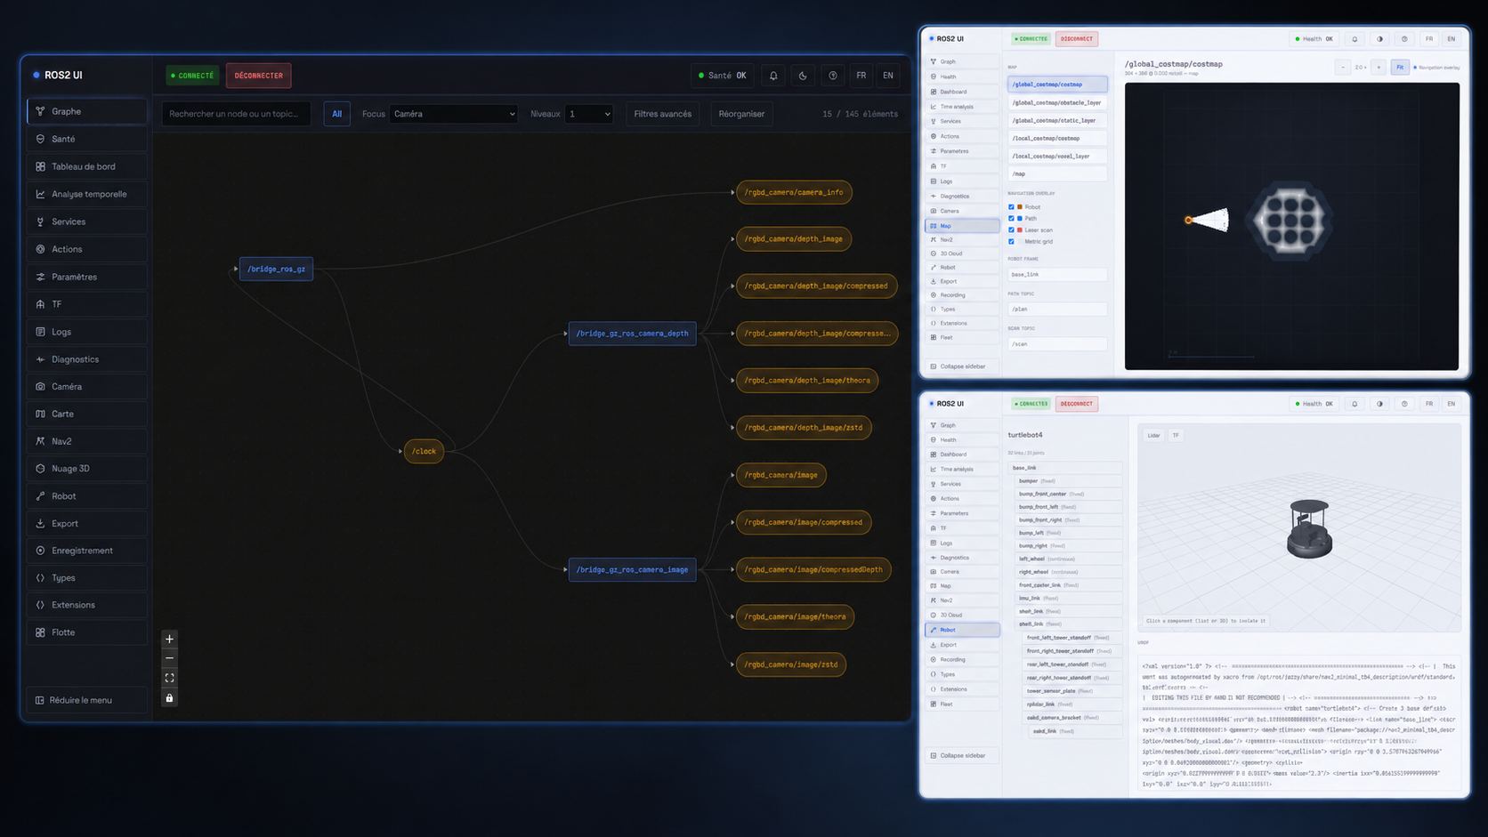Click the Fit button in map window
Screen dimensions: 1488x837
pos(1400,67)
